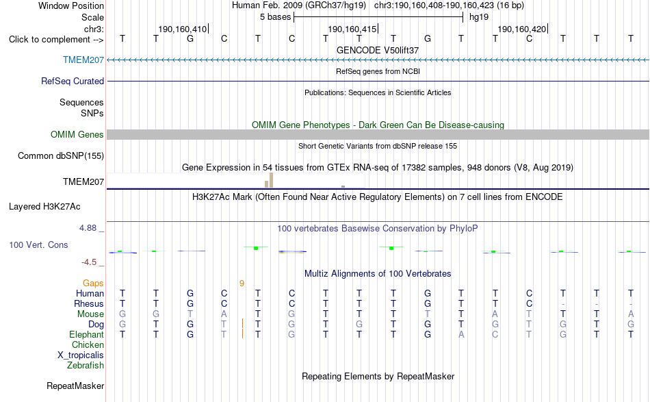Click 'Multiz Alignments of 100 Vertebrates' title

[x=378, y=273]
